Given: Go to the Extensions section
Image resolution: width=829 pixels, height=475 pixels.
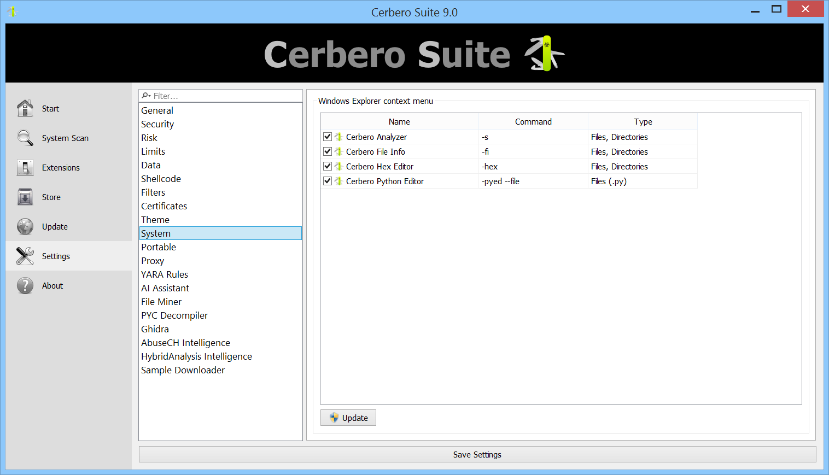Looking at the screenshot, I should 69,167.
